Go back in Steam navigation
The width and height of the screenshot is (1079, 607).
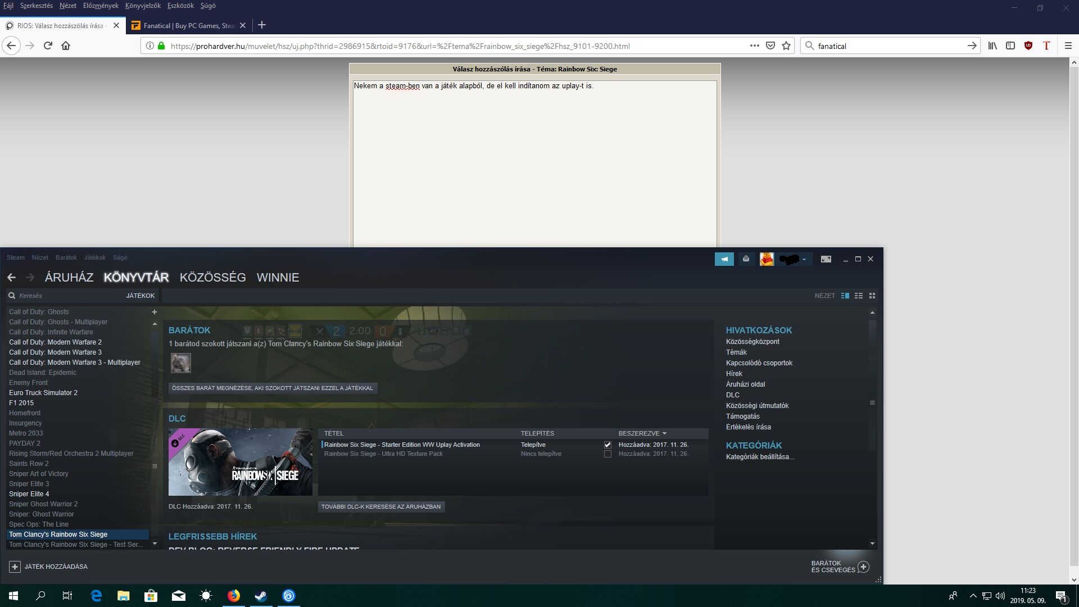tap(11, 277)
